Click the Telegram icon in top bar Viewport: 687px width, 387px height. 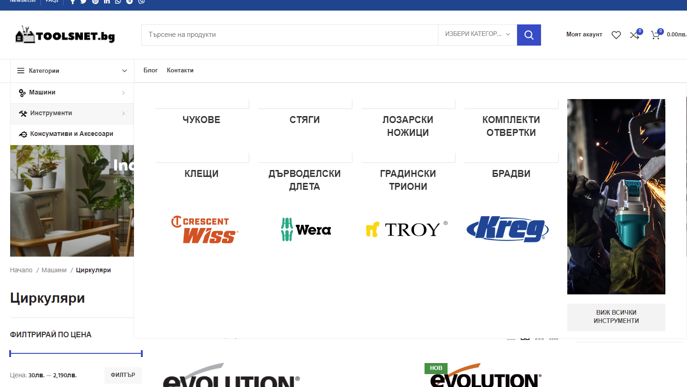130,1
